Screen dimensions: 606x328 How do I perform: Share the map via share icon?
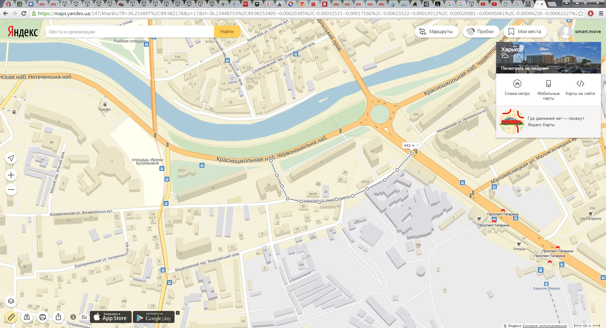(58, 317)
